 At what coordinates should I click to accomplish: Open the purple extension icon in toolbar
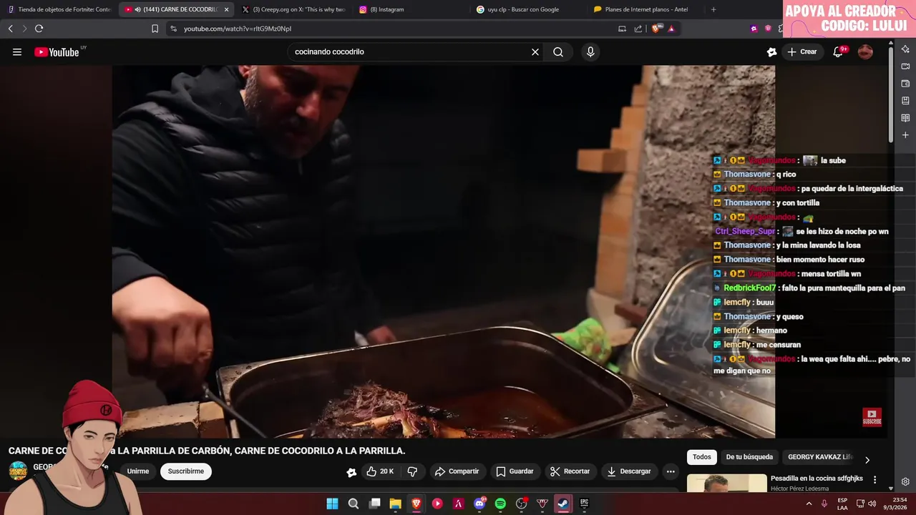pyautogui.click(x=754, y=29)
